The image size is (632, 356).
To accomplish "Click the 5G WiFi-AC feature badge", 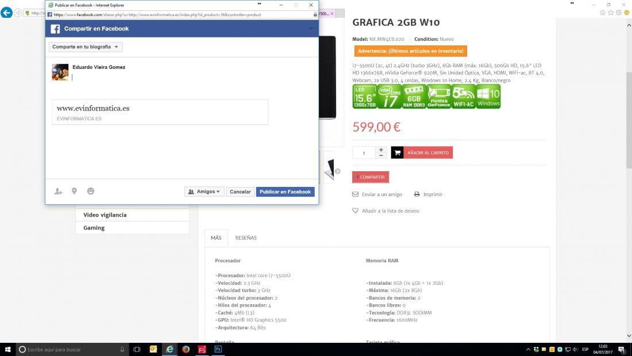I will point(464,97).
